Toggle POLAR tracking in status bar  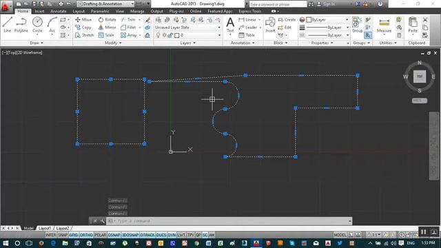[100, 235]
